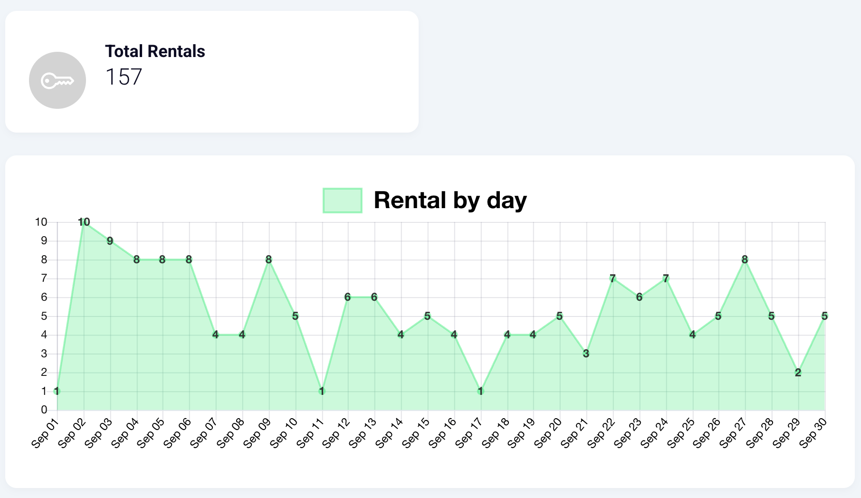The width and height of the screenshot is (861, 498).
Task: Click the green Rental by day legend swatch
Action: click(x=342, y=200)
